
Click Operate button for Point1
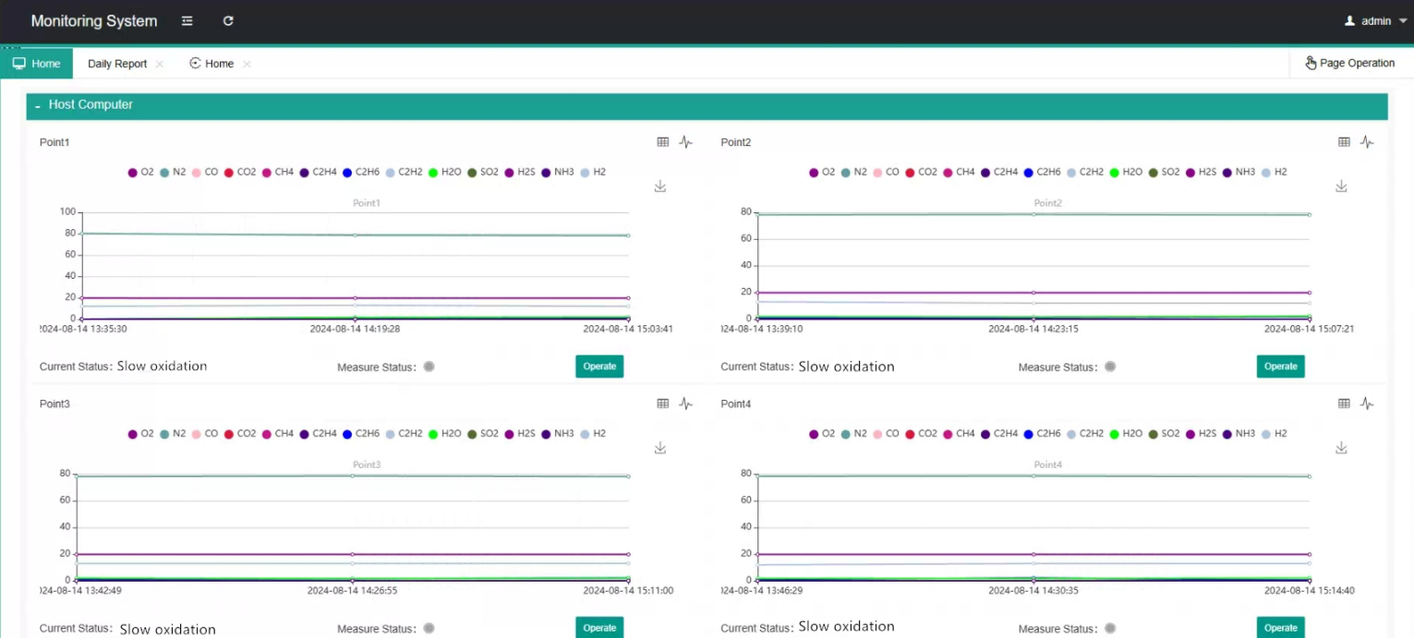599,367
